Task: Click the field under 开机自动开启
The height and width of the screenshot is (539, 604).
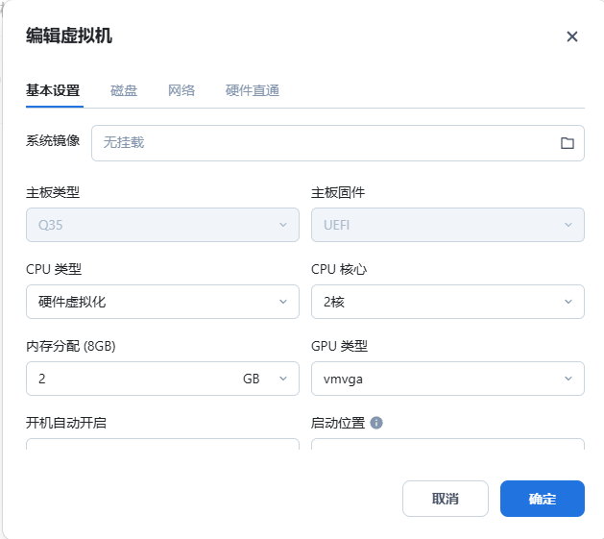Action: pos(162,445)
